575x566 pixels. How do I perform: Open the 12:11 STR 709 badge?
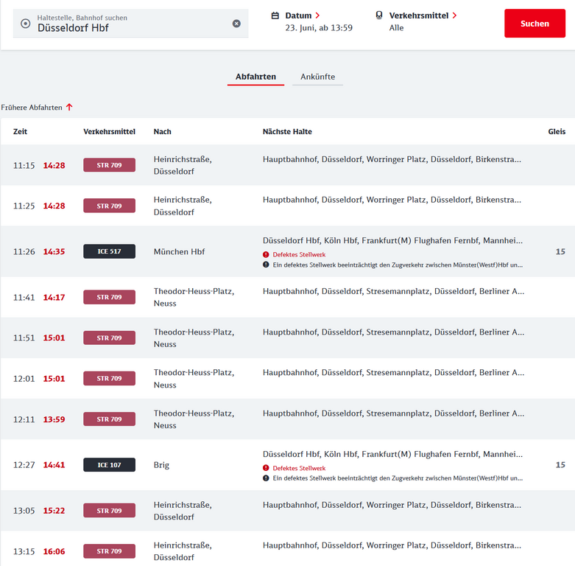pyautogui.click(x=109, y=419)
